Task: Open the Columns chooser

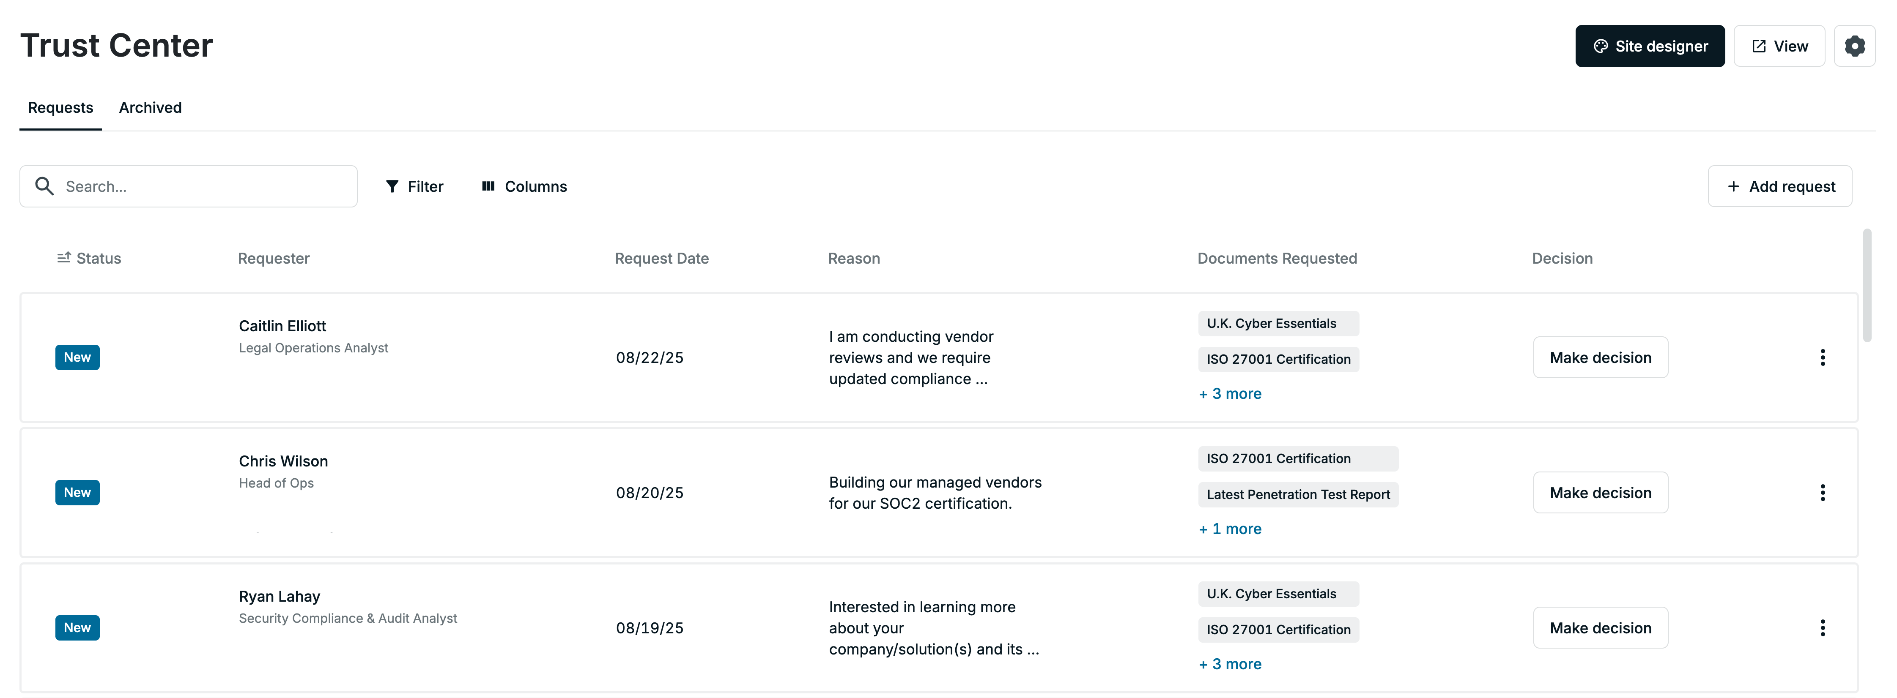Action: 524,187
